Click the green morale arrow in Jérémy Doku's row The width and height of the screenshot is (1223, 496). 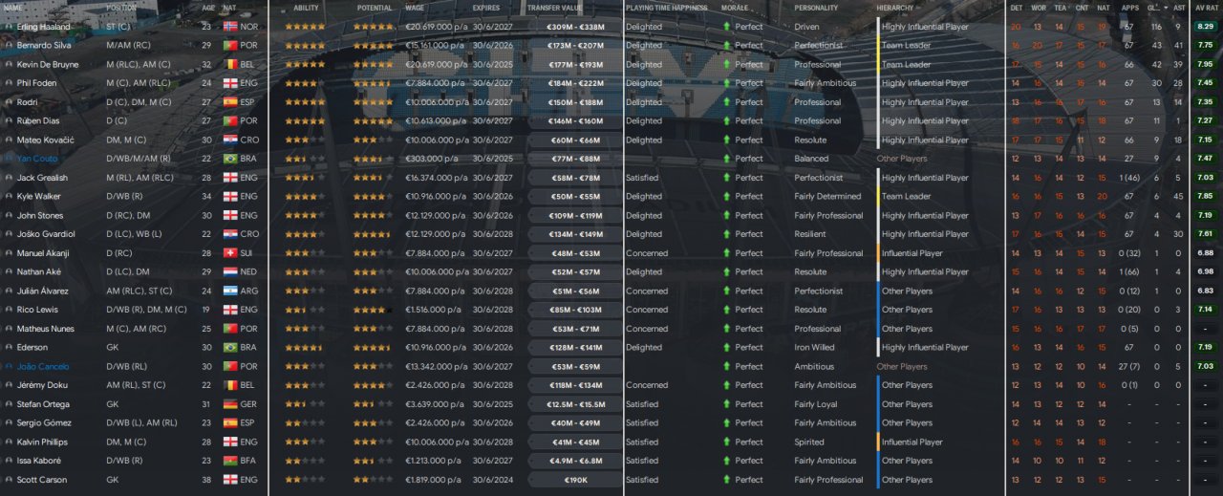click(x=727, y=385)
